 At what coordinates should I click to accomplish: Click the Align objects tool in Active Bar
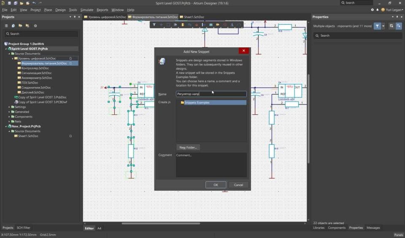pyautogui.click(x=175, y=25)
